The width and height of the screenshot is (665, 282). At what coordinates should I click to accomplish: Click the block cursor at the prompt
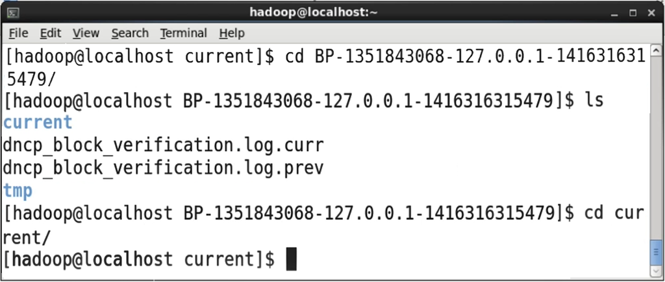tap(291, 259)
